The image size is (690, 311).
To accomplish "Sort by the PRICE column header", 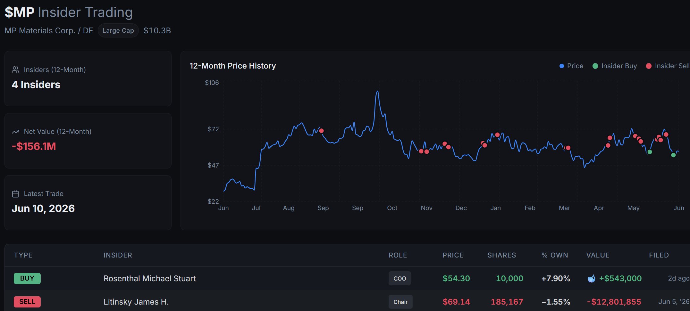I will (453, 255).
